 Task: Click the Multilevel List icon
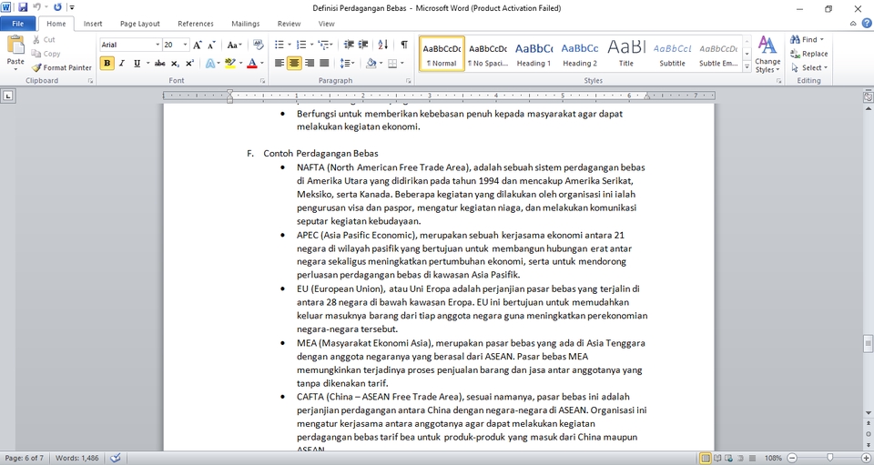[322, 45]
